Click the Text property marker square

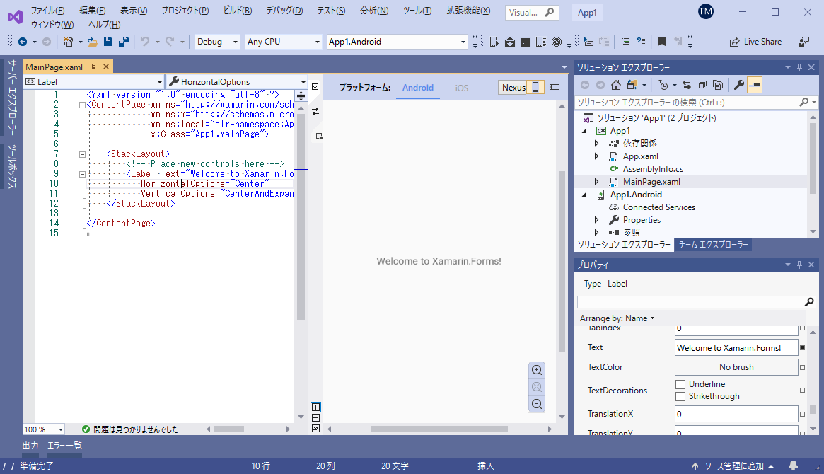(x=803, y=348)
